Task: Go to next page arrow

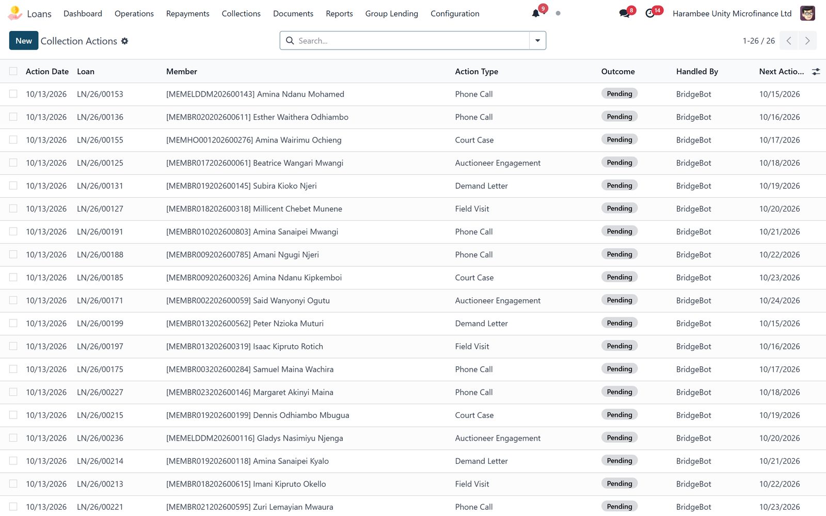Action: [x=807, y=41]
